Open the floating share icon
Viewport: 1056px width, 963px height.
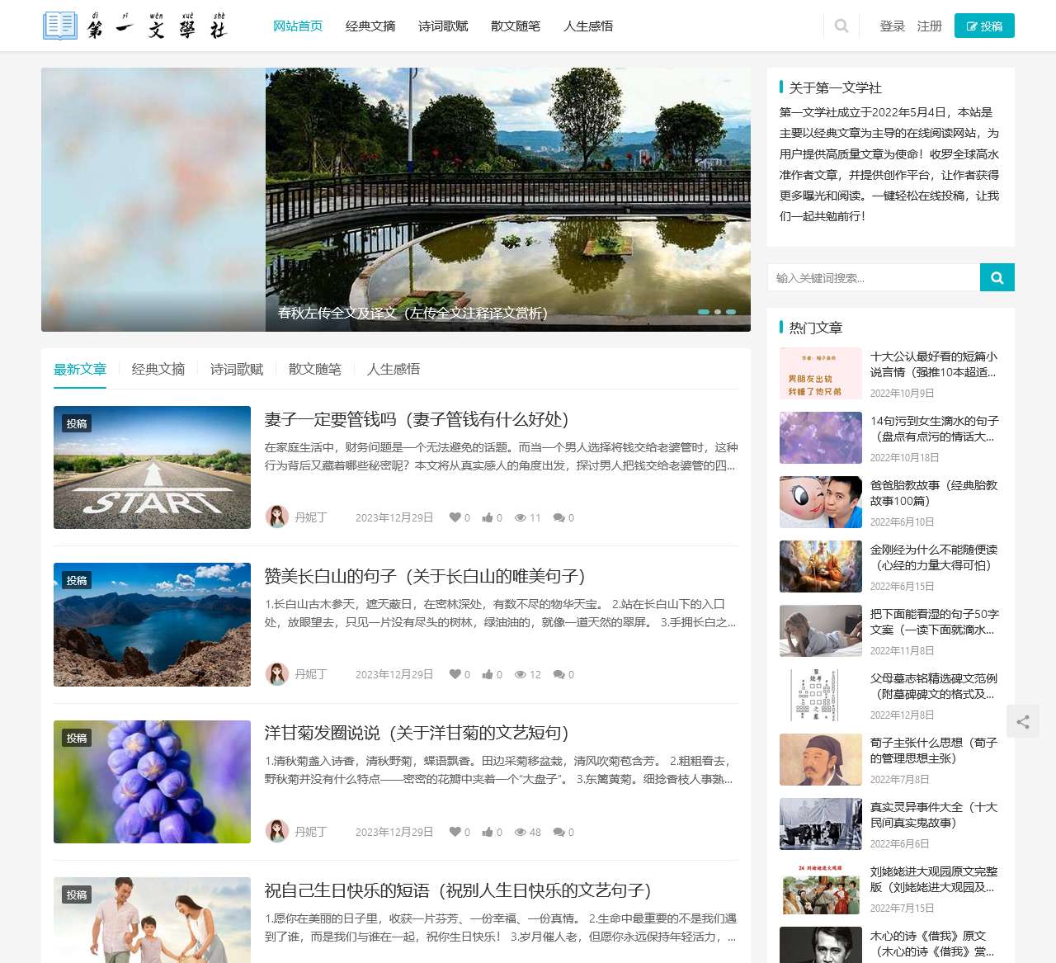click(x=1023, y=722)
